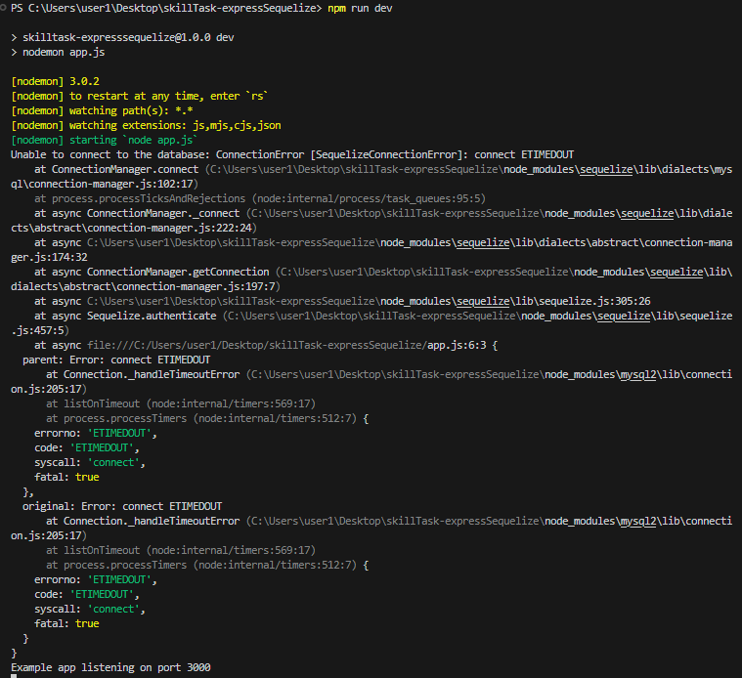This screenshot has height=678, width=742.
Task: Click 'errno: ETIMEDOUT' under the parent error
Action: 96,433
